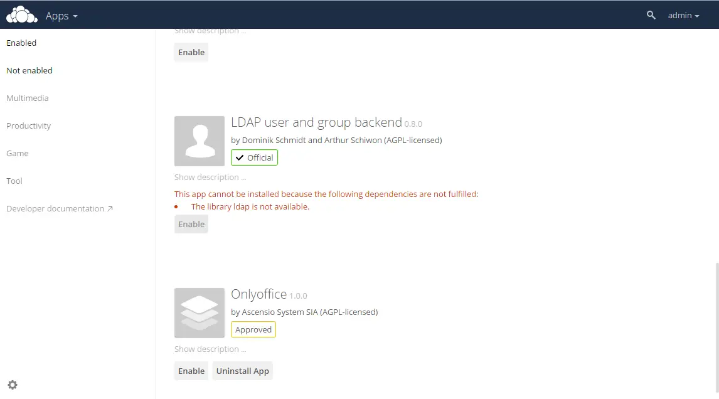Click the Ascensio System SIA author line
The width and height of the screenshot is (719, 399).
tap(304, 312)
